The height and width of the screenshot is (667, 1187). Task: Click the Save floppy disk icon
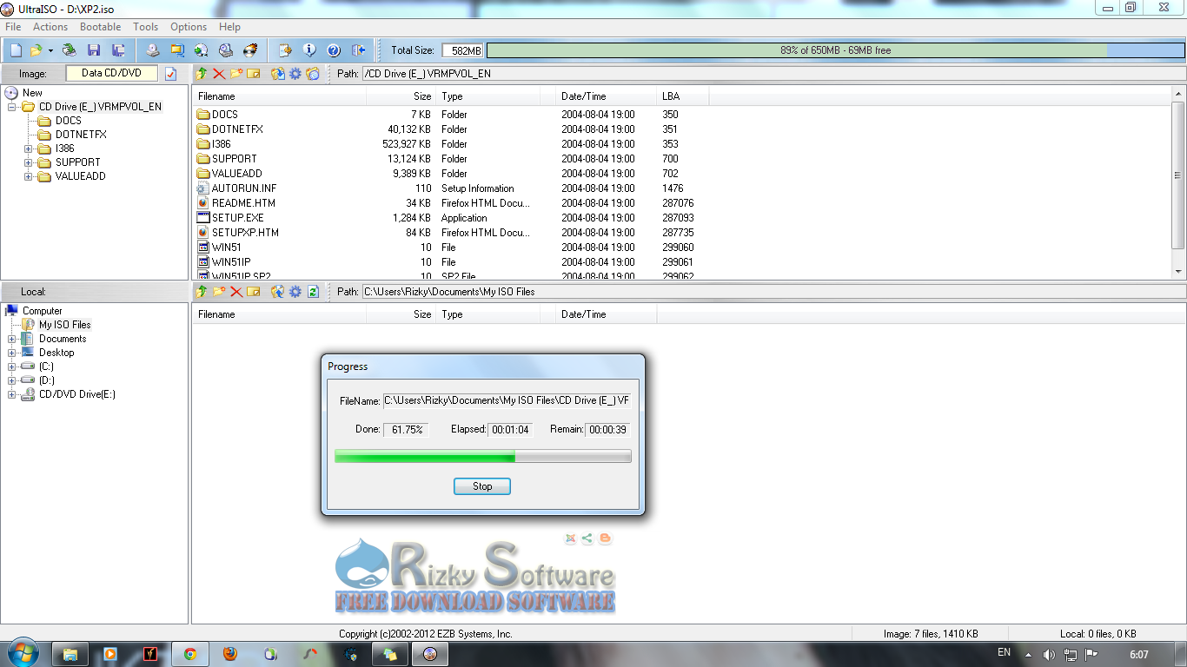tap(94, 50)
